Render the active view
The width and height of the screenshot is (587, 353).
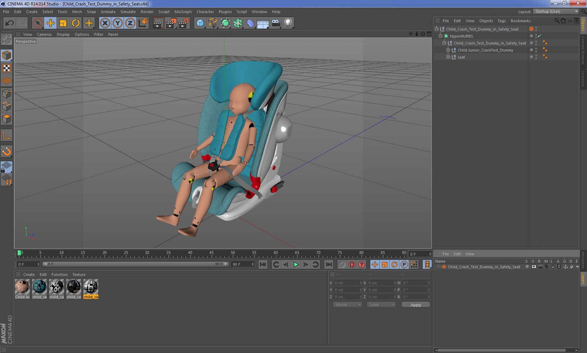click(x=158, y=23)
